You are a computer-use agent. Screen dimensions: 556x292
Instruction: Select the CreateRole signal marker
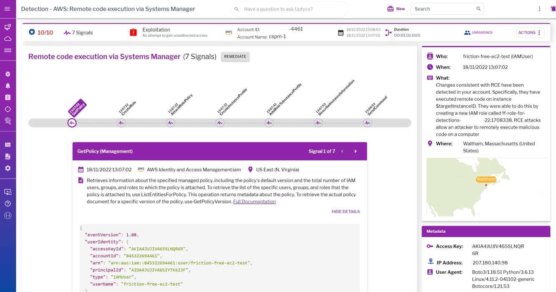point(121,123)
